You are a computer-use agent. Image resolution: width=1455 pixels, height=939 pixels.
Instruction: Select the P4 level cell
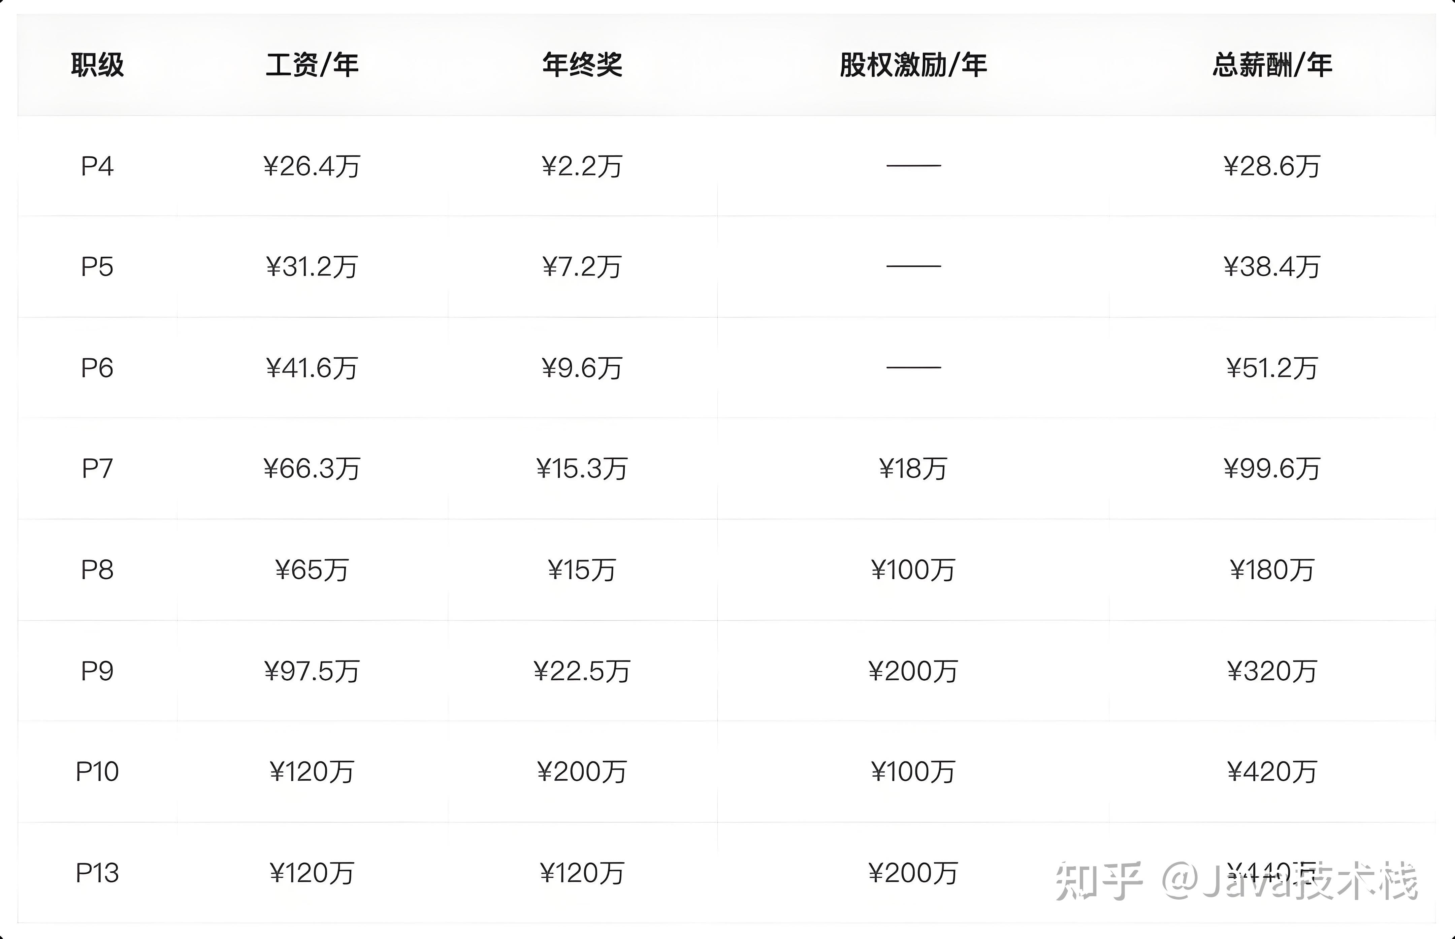(x=98, y=166)
